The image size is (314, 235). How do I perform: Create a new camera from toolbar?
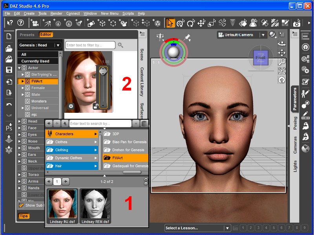35,23
